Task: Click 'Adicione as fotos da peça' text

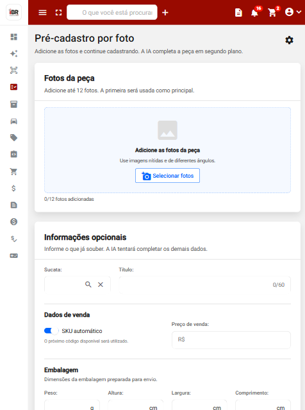Action: [x=167, y=150]
